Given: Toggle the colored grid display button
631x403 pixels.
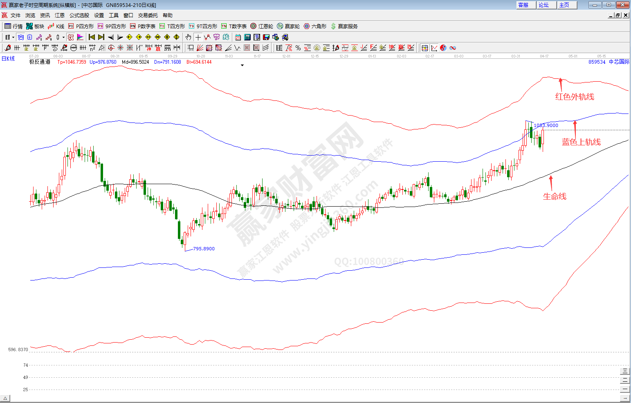Looking at the screenshot, I should 425,48.
